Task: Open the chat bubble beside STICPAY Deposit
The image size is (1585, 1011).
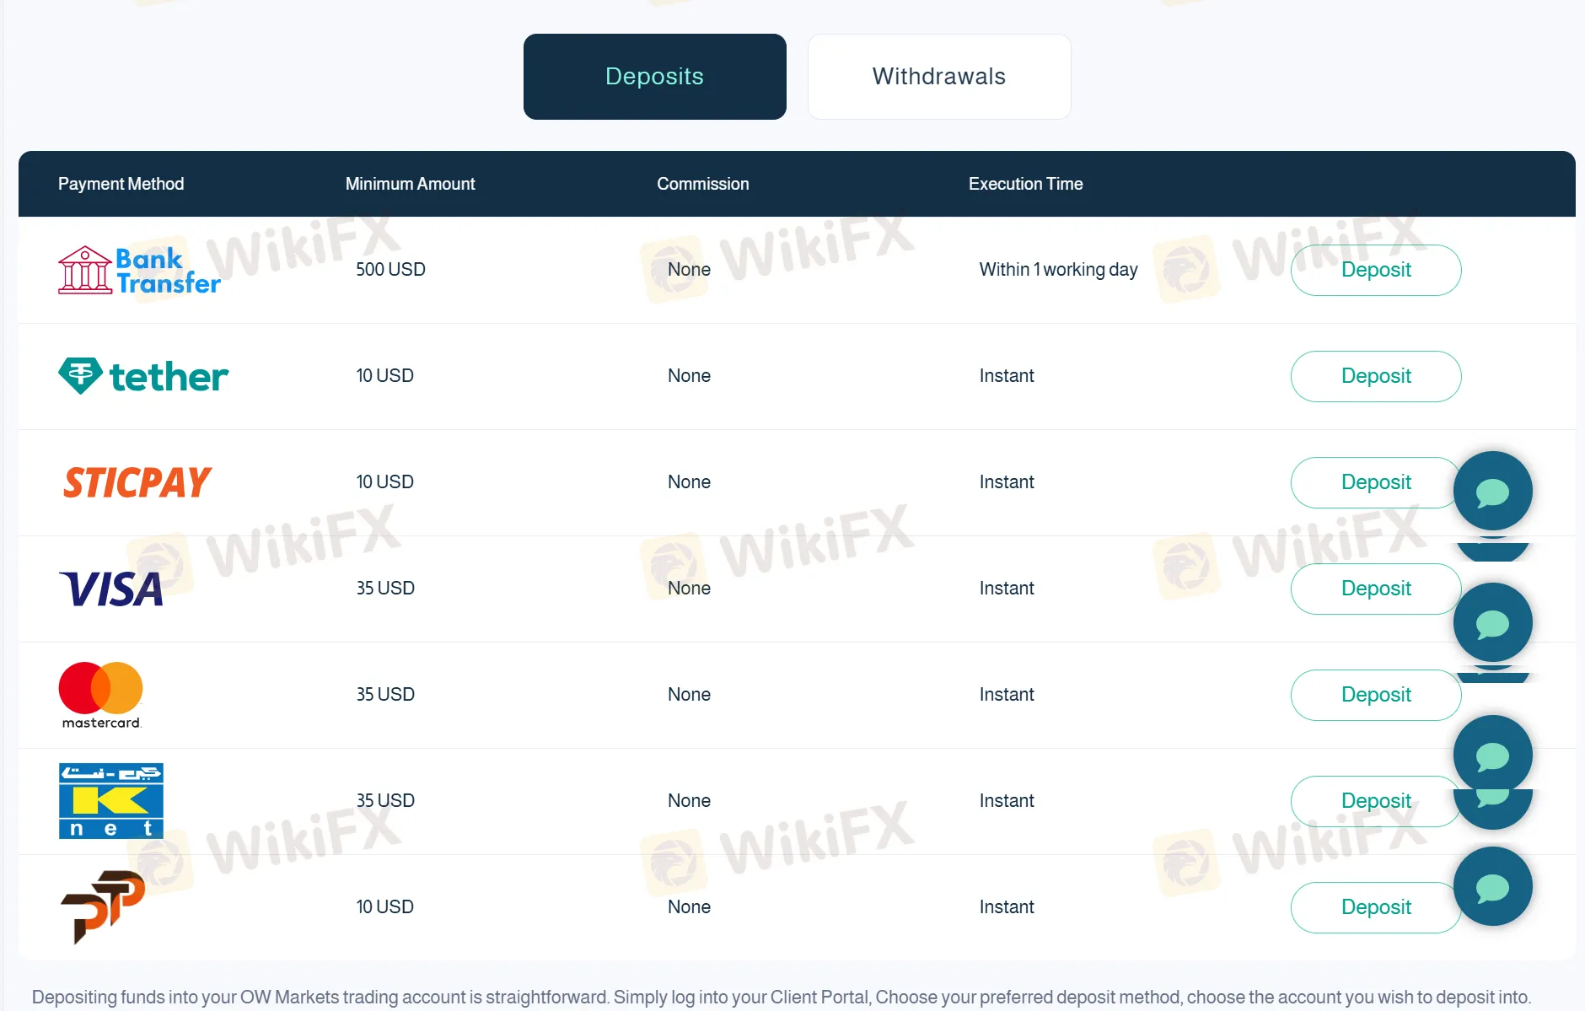Action: 1493,491
